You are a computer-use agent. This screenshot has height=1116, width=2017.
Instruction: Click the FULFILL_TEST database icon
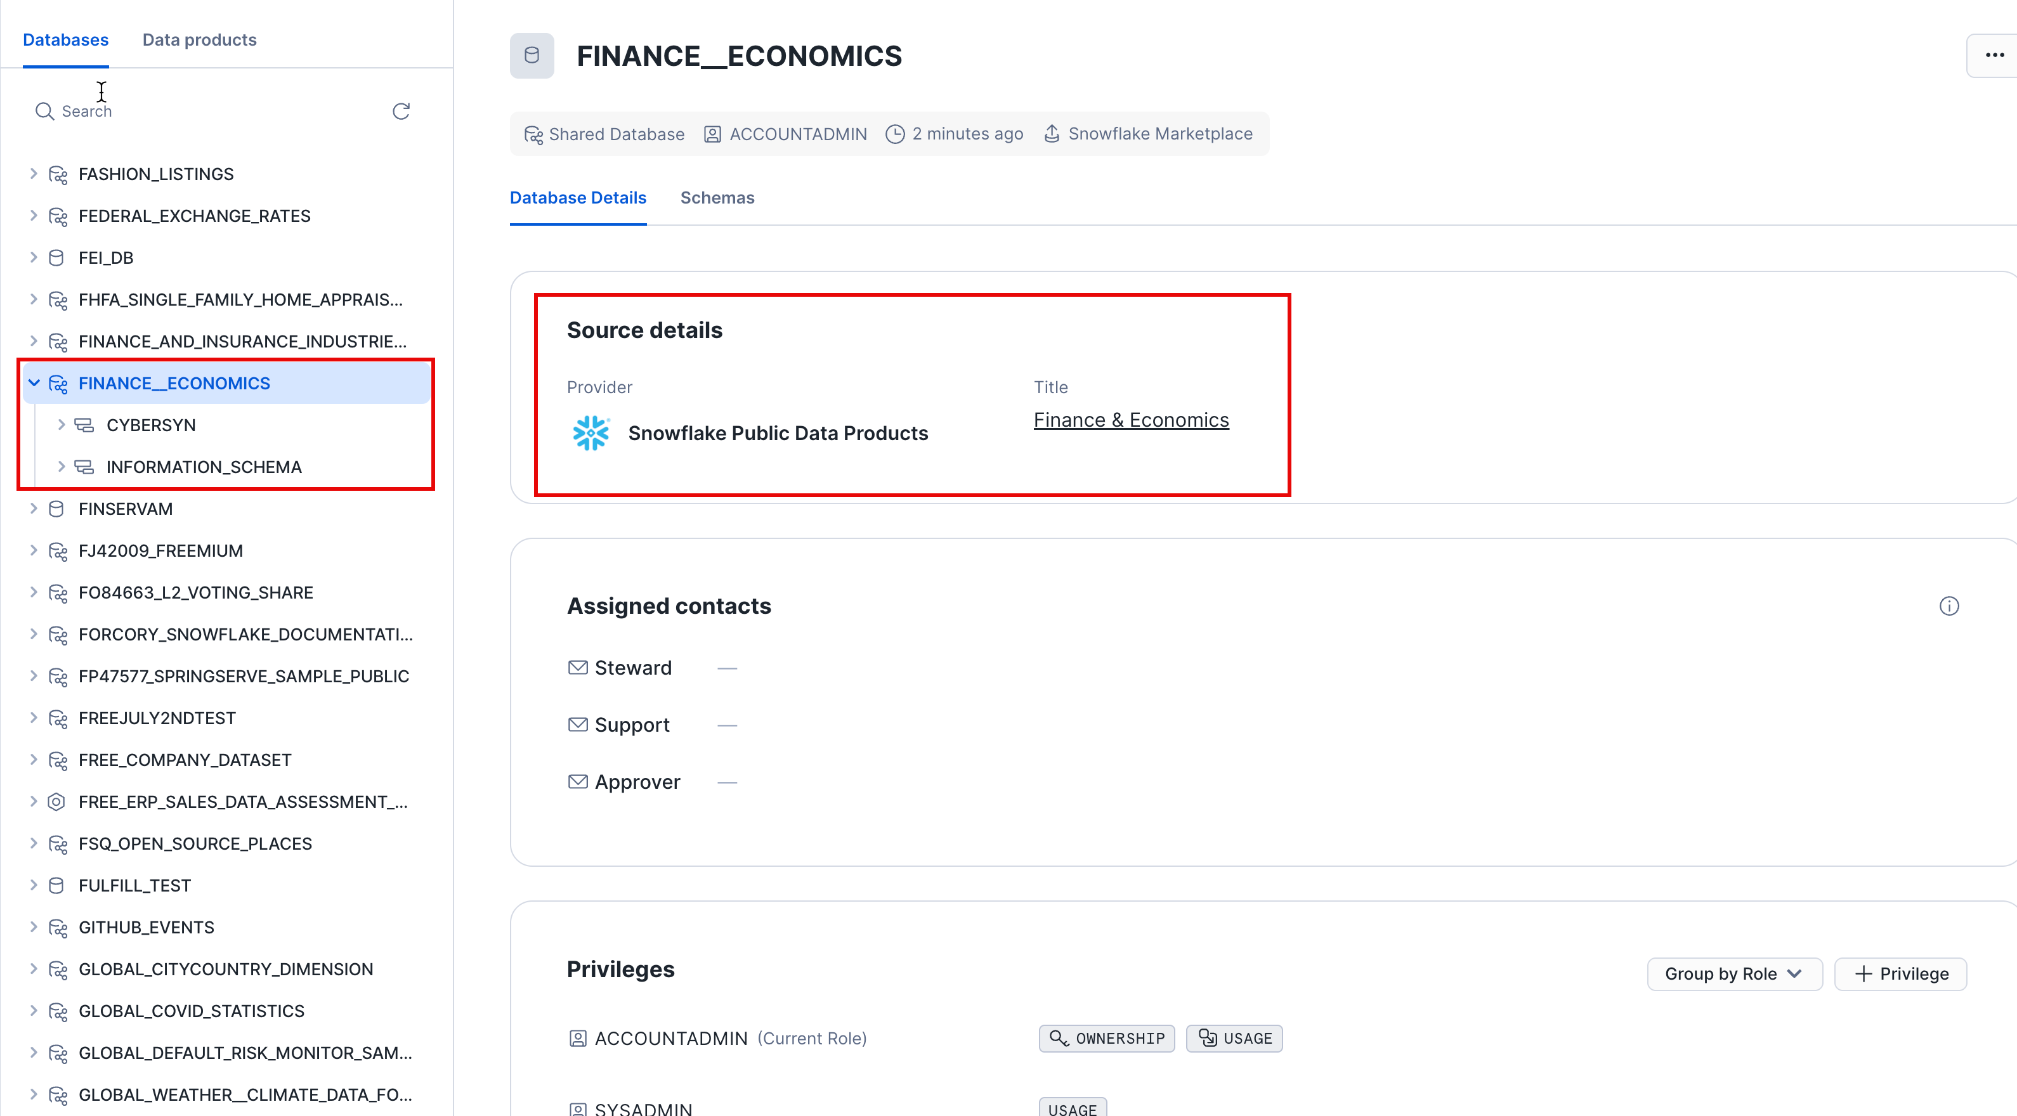pos(56,885)
